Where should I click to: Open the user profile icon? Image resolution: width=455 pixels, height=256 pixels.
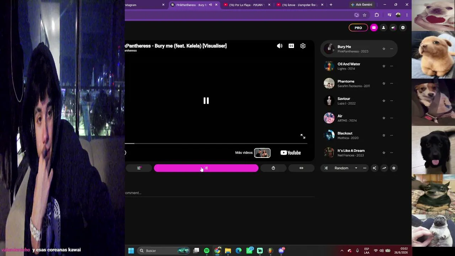tap(383, 28)
